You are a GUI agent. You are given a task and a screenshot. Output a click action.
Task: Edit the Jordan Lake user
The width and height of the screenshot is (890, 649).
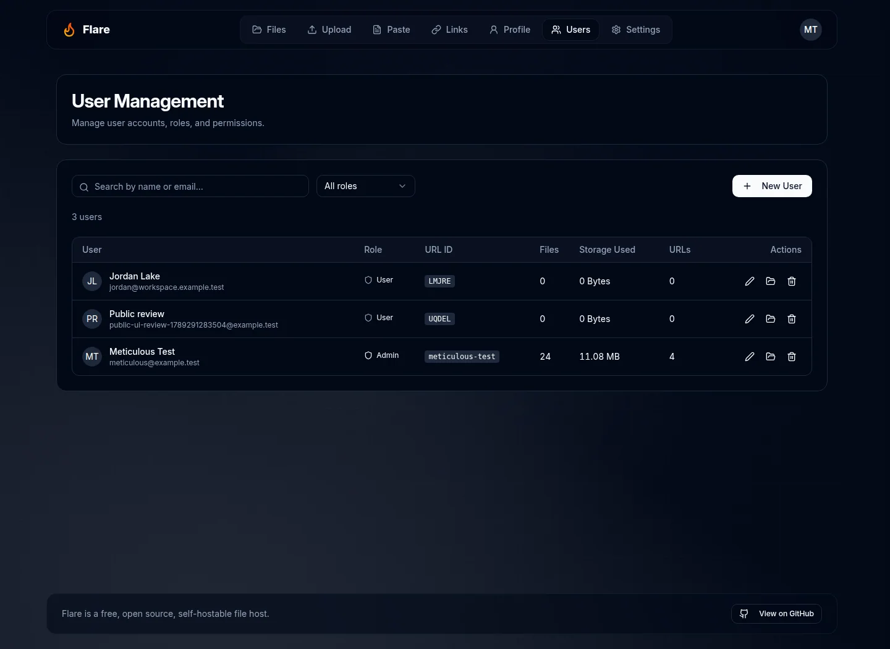[750, 281]
